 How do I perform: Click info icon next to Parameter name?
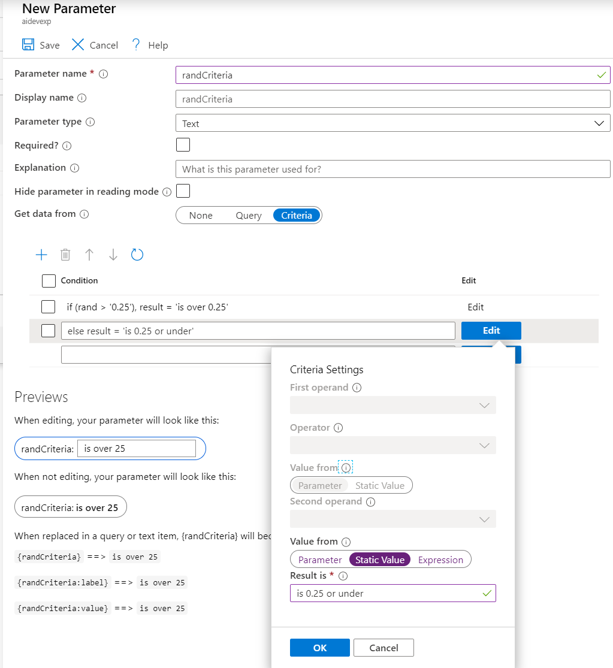(103, 74)
